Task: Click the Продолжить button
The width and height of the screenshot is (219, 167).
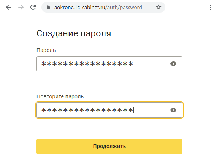Action: point(109,147)
